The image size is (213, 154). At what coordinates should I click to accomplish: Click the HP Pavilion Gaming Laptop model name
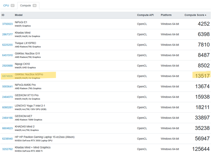click(x=45, y=137)
